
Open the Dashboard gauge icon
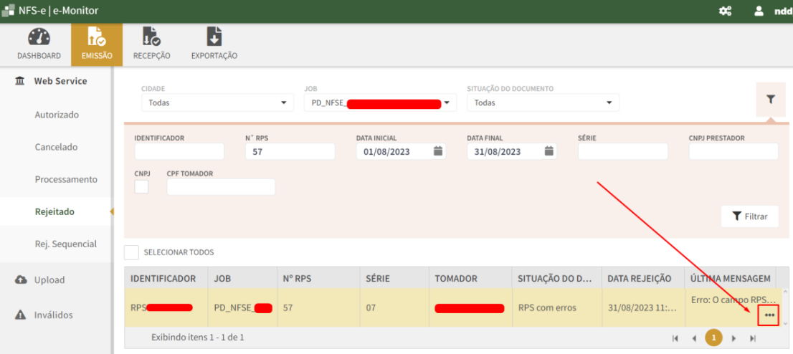click(39, 38)
